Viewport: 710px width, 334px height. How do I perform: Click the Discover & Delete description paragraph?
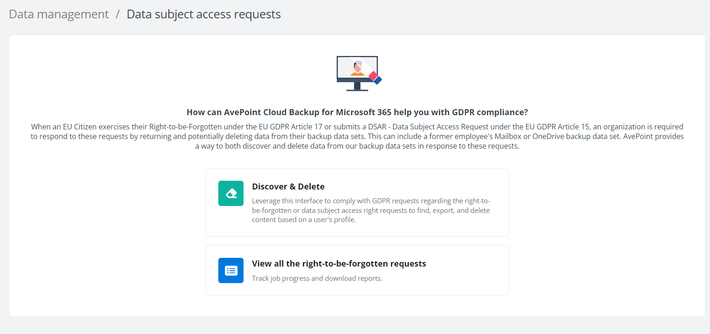point(371,210)
